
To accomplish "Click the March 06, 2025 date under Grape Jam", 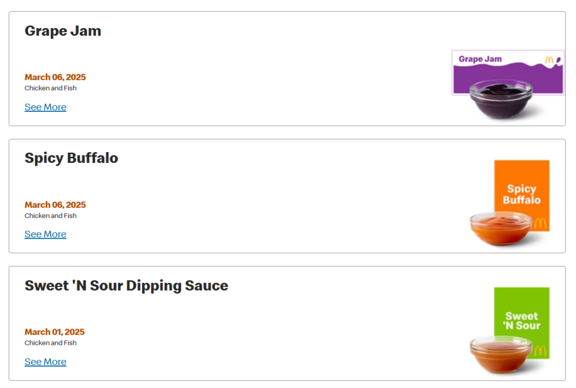I will pos(55,77).
